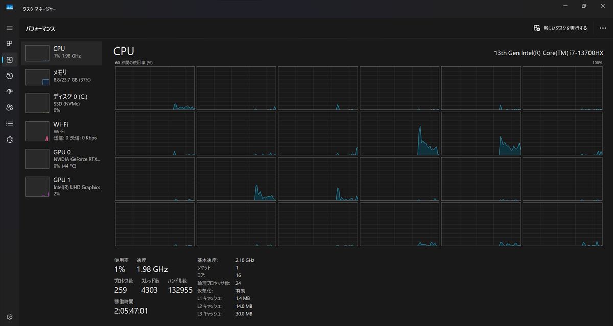Screen dimensions: 613x326
Task: Show ディスク 0 (C:) performance
Action: click(x=62, y=103)
